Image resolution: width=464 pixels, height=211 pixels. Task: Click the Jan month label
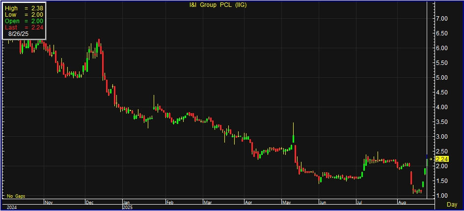pyautogui.click(x=127, y=202)
